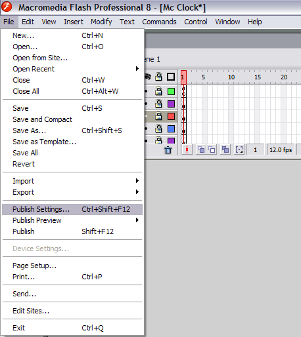Image resolution: width=301 pixels, height=337 pixels.
Task: Choose Save As... menu entry
Action: click(72, 130)
